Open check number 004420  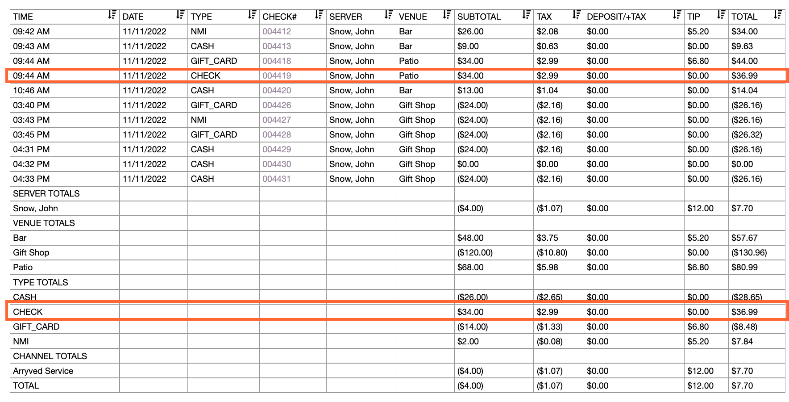(x=277, y=90)
